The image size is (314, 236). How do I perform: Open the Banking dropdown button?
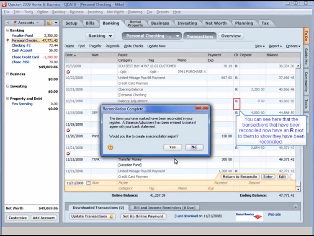point(100,36)
